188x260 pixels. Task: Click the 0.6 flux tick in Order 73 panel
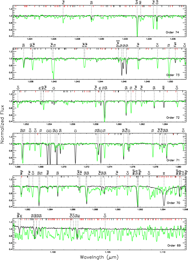[10, 72]
